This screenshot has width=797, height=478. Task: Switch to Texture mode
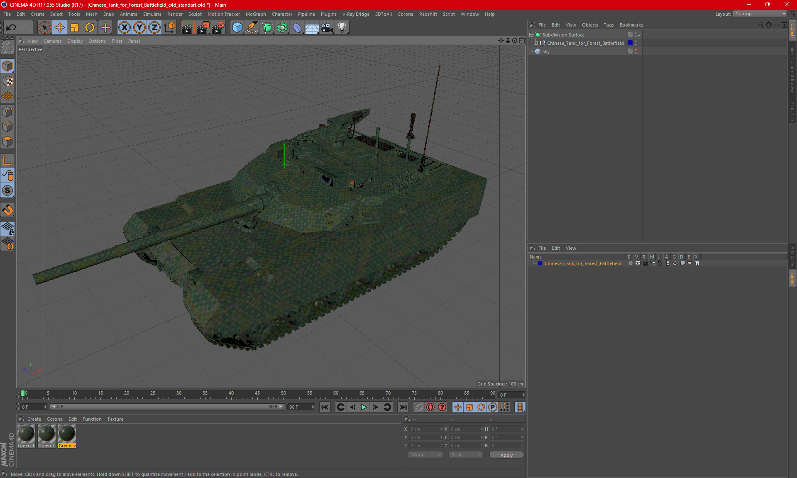tap(7, 81)
